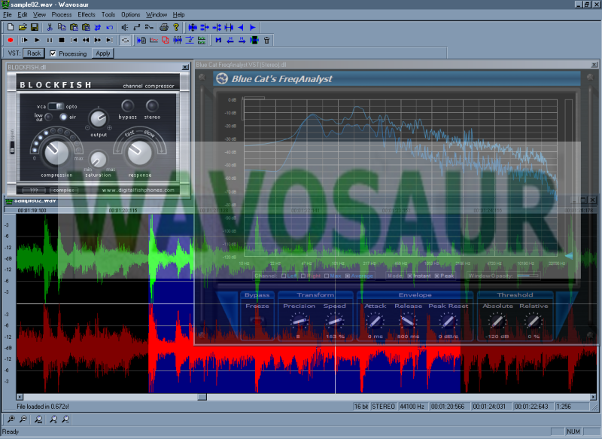The image size is (602, 439).
Task: Click the Play button
Action: tap(37, 40)
